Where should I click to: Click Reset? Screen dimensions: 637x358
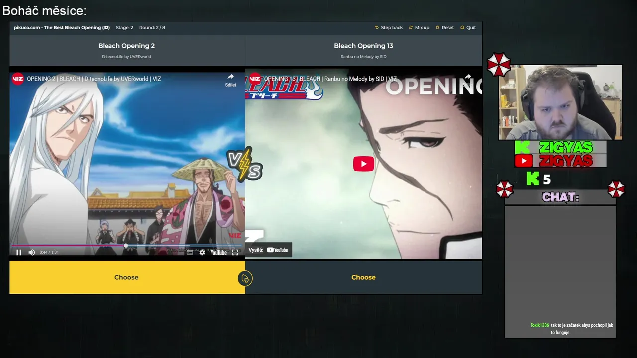click(445, 27)
